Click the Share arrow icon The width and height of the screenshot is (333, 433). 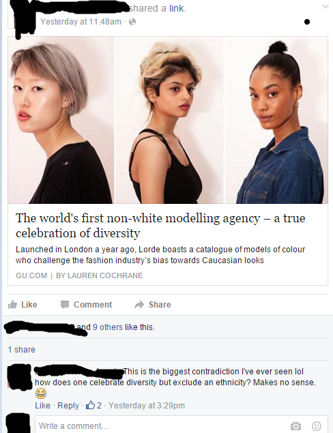139,304
